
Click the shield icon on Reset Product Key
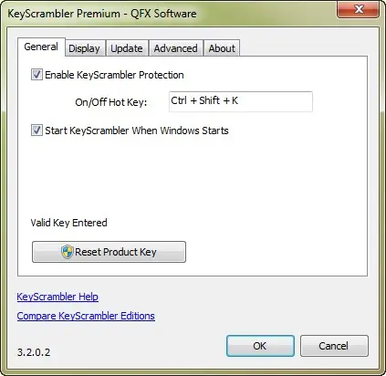click(67, 252)
